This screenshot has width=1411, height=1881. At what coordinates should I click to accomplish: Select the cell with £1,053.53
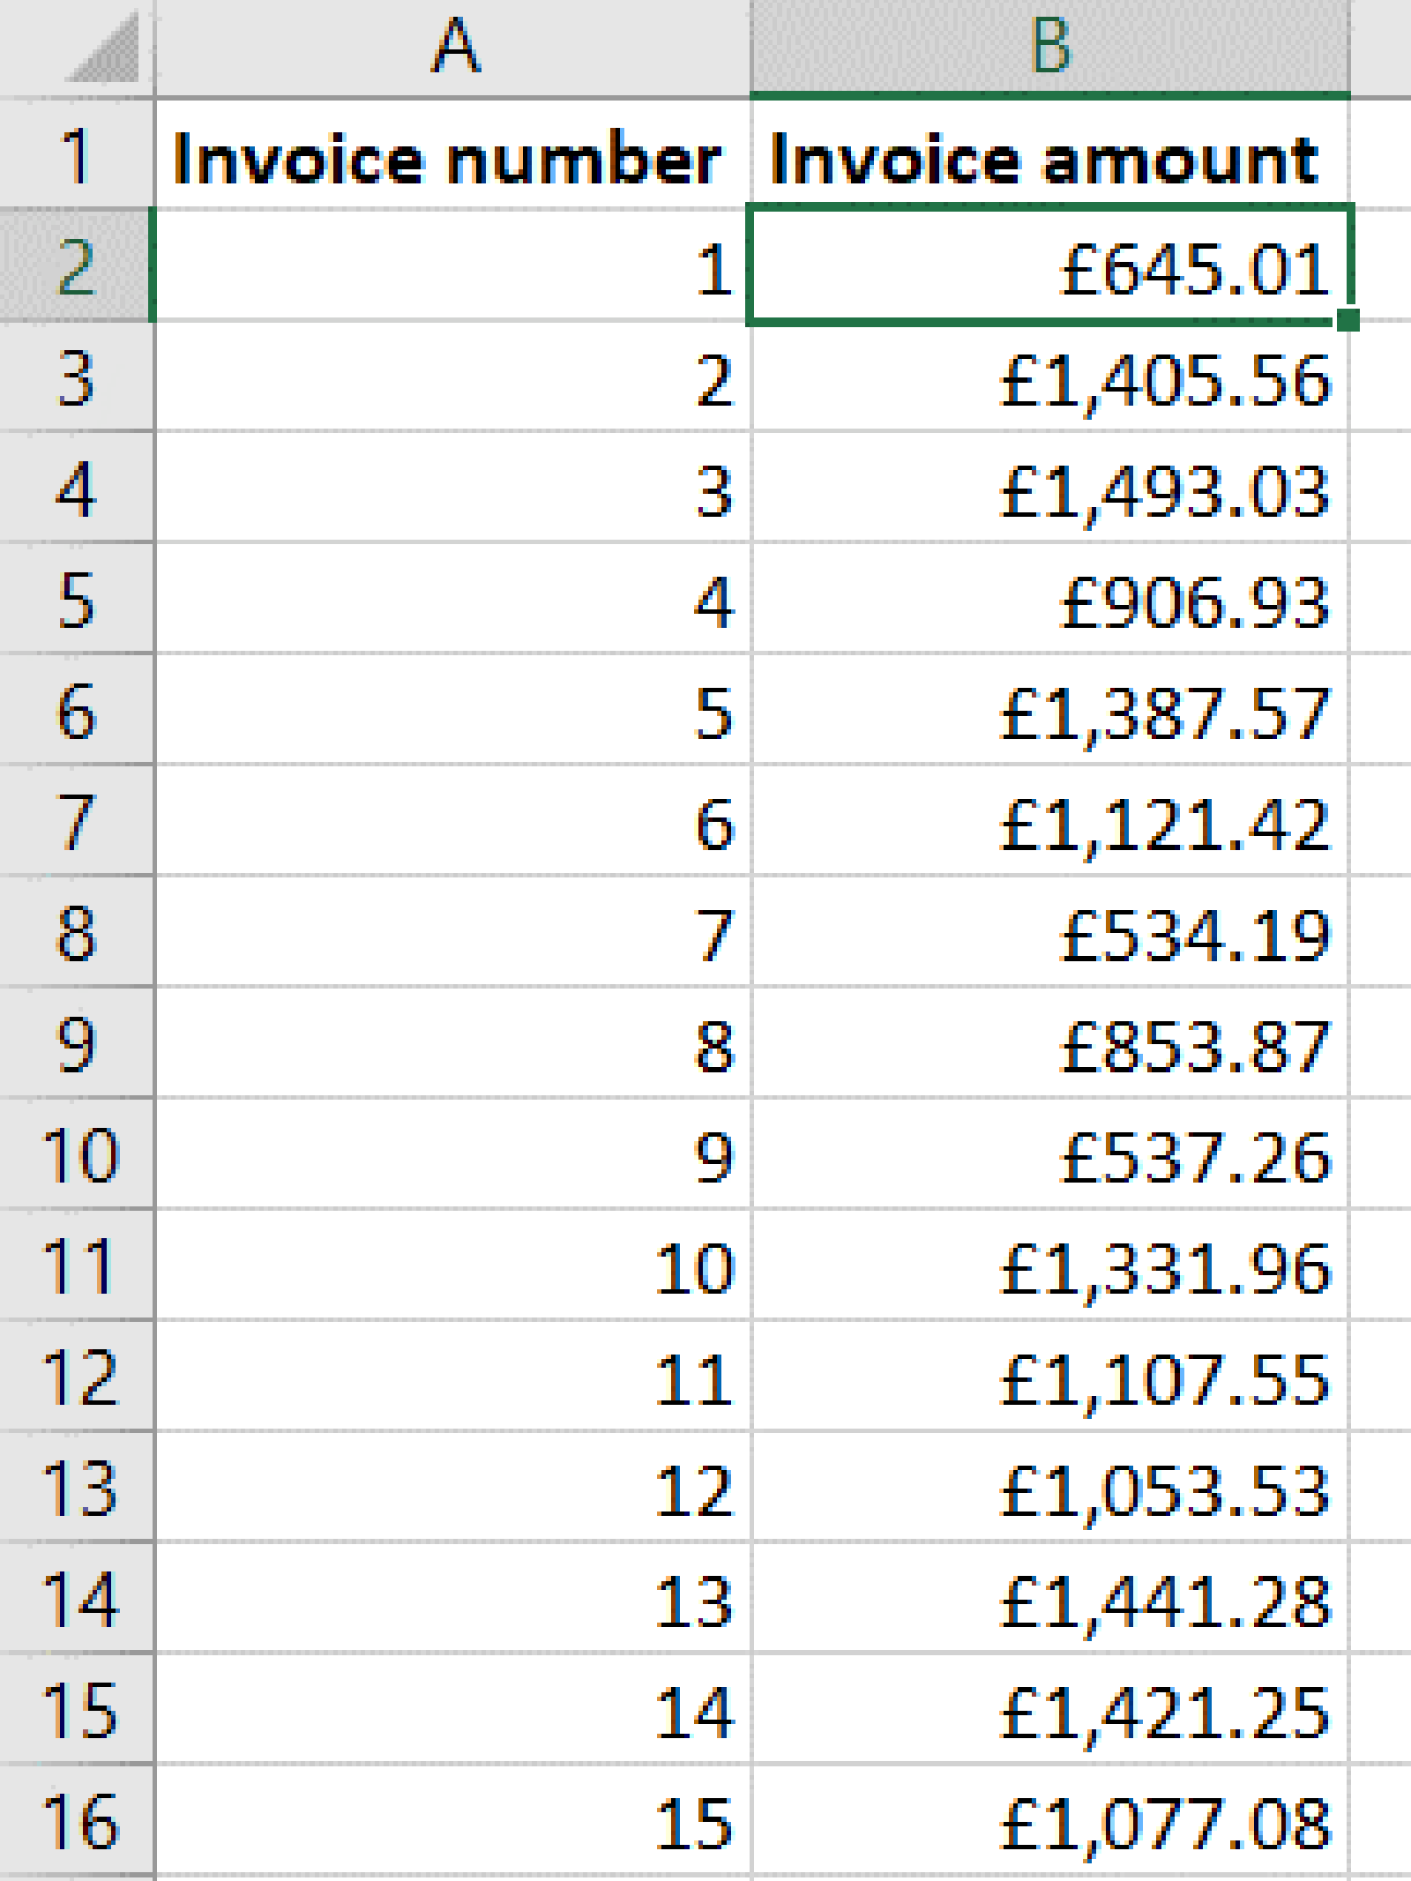click(1049, 1489)
